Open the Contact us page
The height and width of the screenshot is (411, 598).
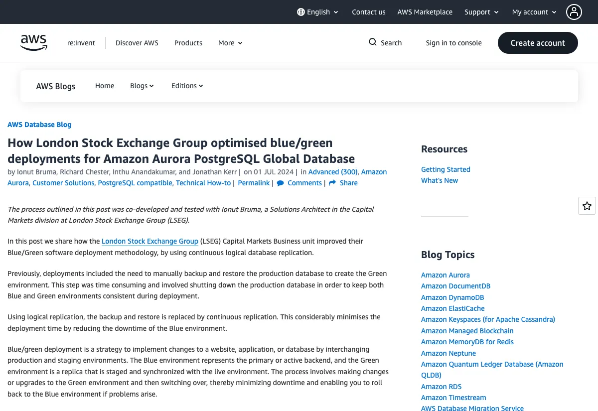click(x=369, y=11)
